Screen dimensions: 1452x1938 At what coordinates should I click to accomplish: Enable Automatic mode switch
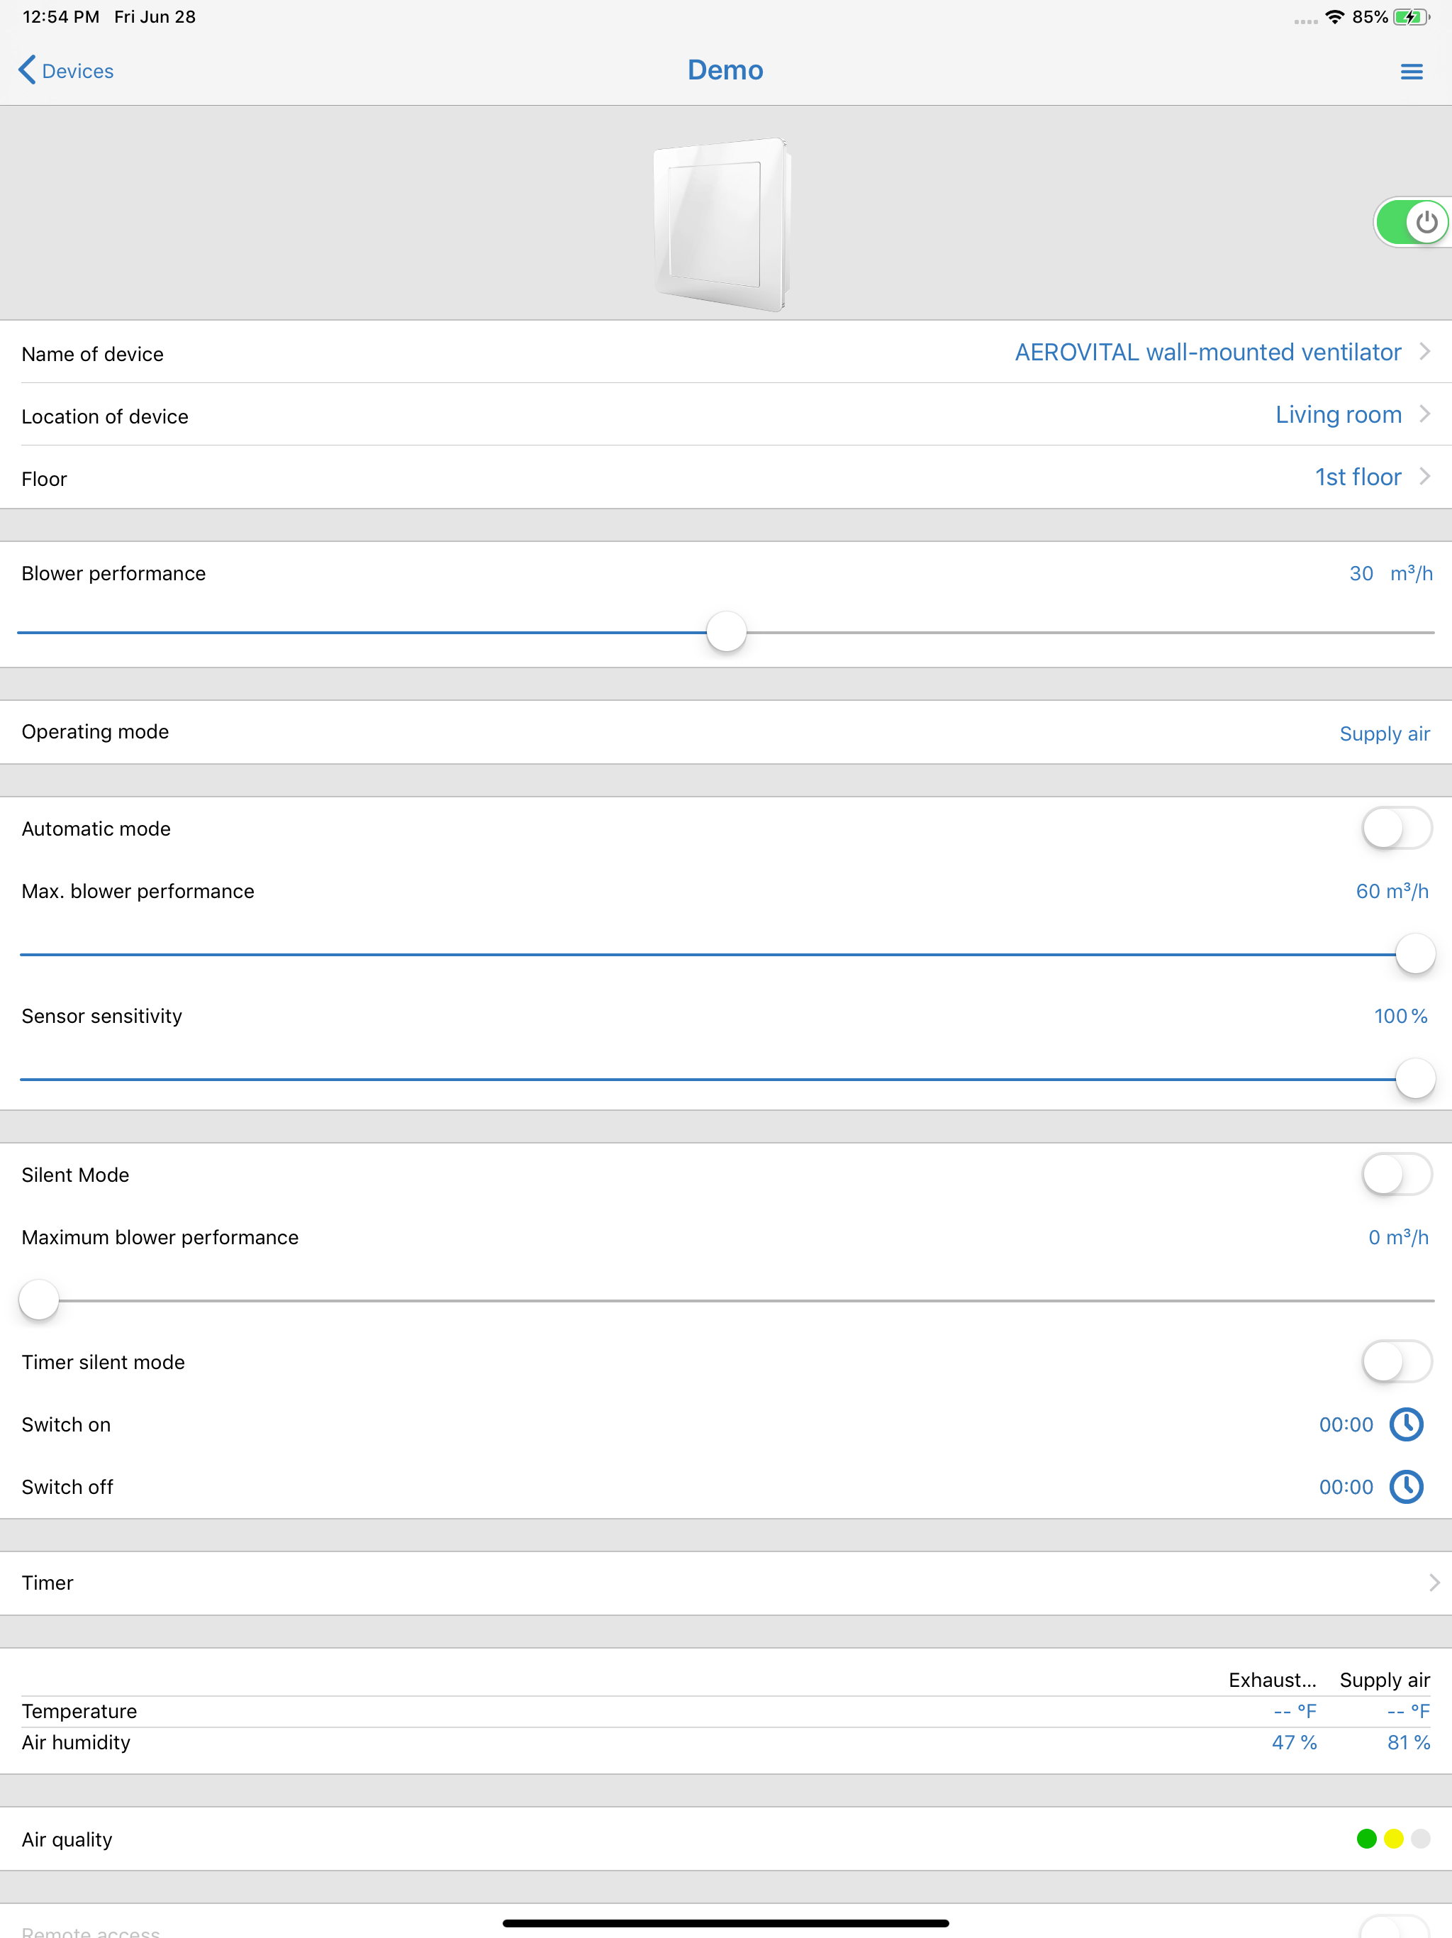[1397, 828]
